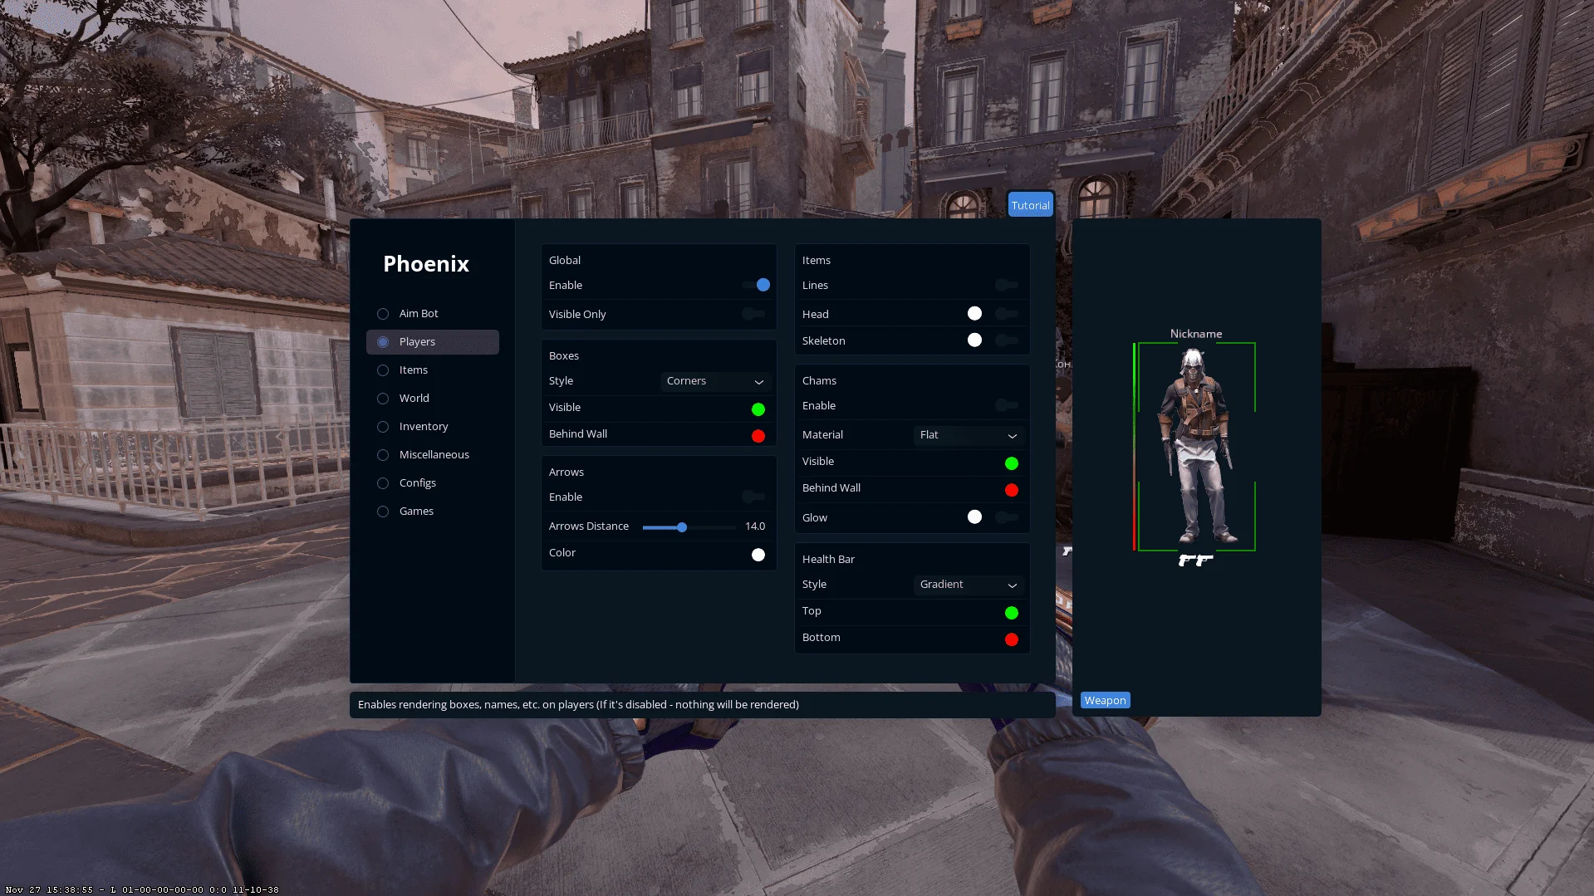The image size is (1594, 896).
Task: Switch to the Games section
Action: coord(416,511)
